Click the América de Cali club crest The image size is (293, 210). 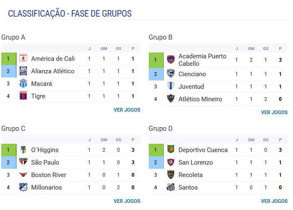(23, 59)
